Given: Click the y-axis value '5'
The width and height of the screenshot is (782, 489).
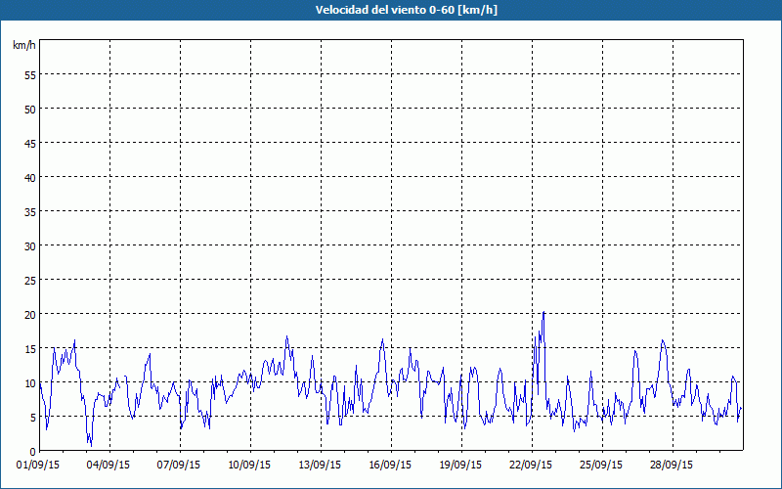Looking at the screenshot, I should (x=33, y=418).
